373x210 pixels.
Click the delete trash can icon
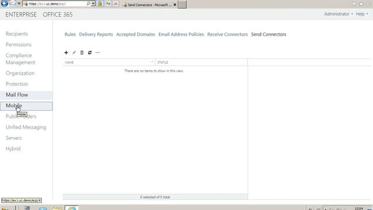(82, 52)
